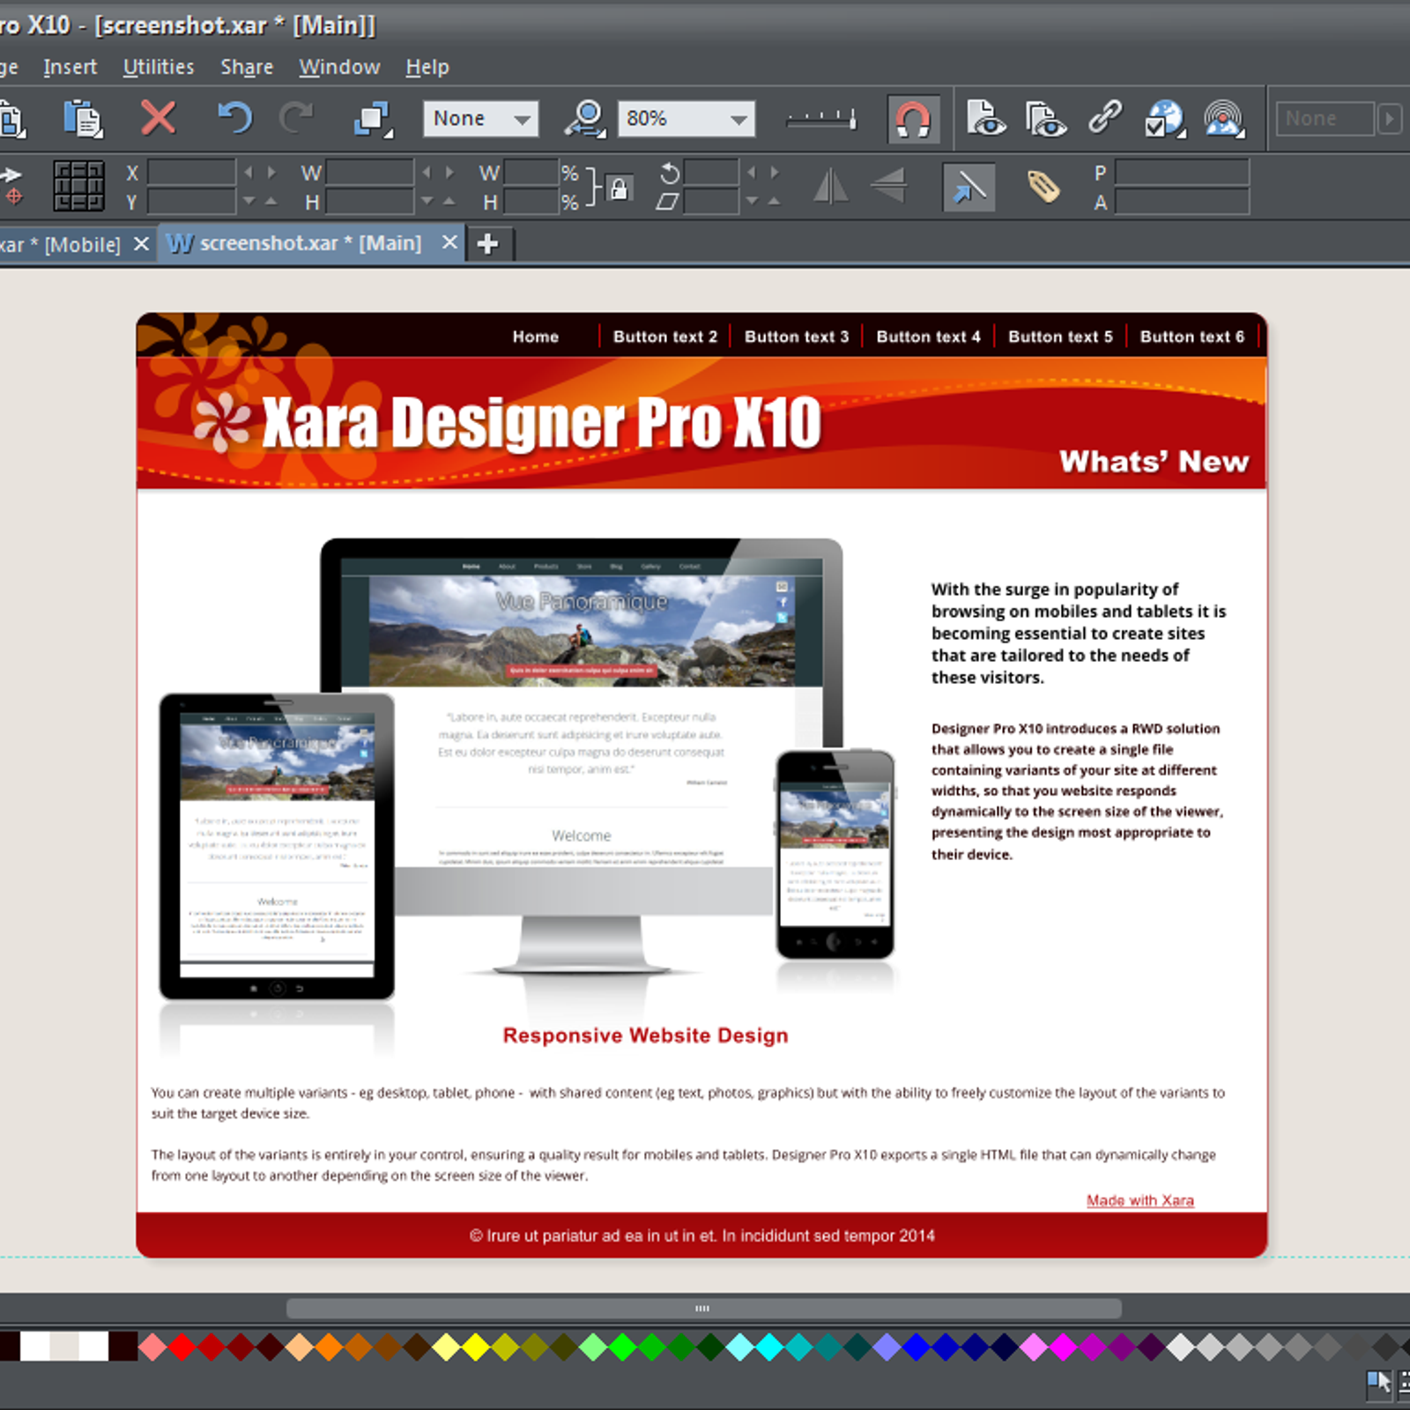Preview the whole website icon

pyautogui.click(x=1045, y=118)
